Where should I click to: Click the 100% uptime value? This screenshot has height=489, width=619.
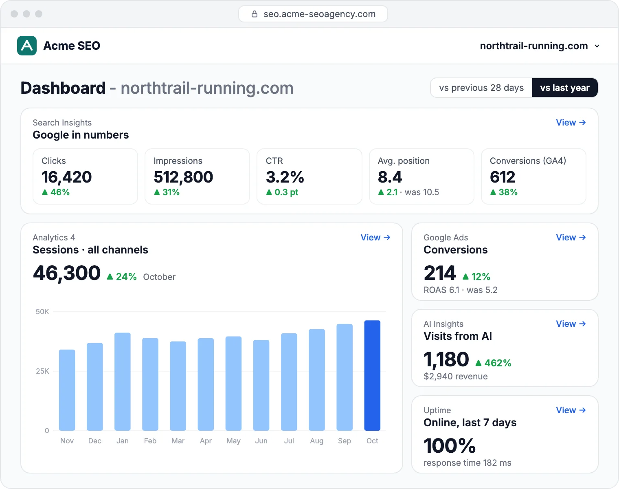coord(450,446)
